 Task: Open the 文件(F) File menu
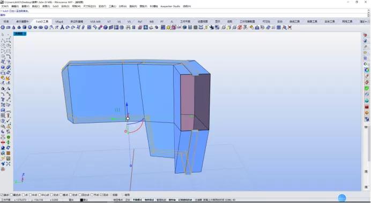[x=5, y=6]
